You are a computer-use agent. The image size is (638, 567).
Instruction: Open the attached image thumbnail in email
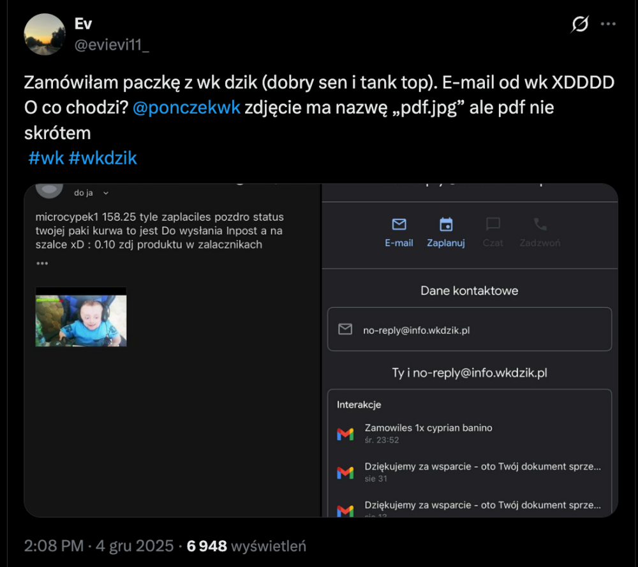[81, 317]
